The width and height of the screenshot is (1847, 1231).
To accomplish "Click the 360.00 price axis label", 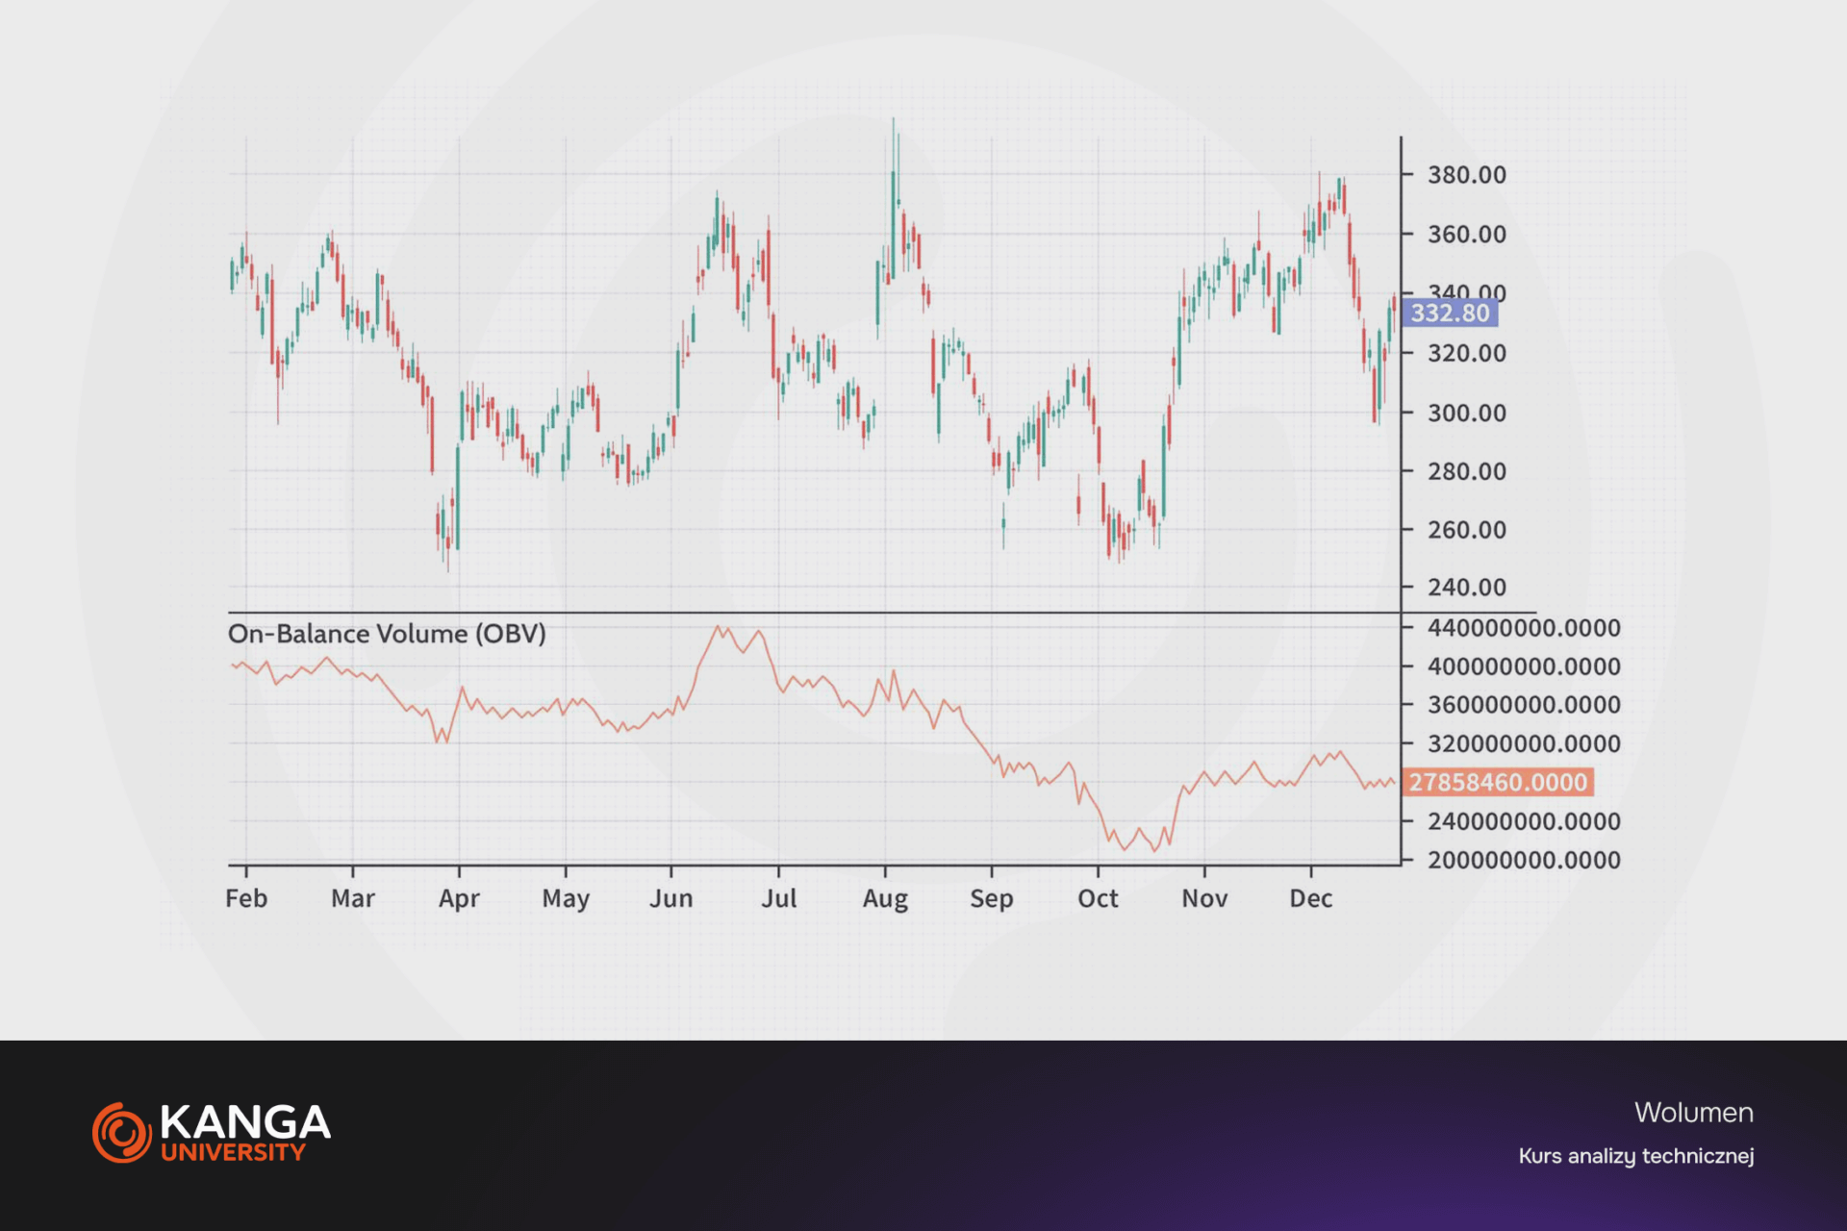I will click(1467, 235).
